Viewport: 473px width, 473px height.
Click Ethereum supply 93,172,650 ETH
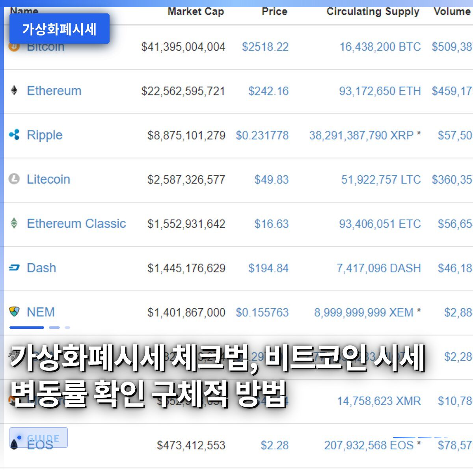coord(380,91)
